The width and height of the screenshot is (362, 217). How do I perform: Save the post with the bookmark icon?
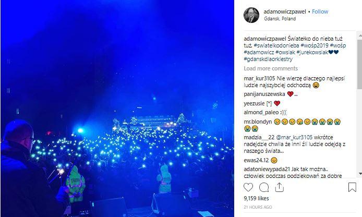pyautogui.click(x=352, y=187)
